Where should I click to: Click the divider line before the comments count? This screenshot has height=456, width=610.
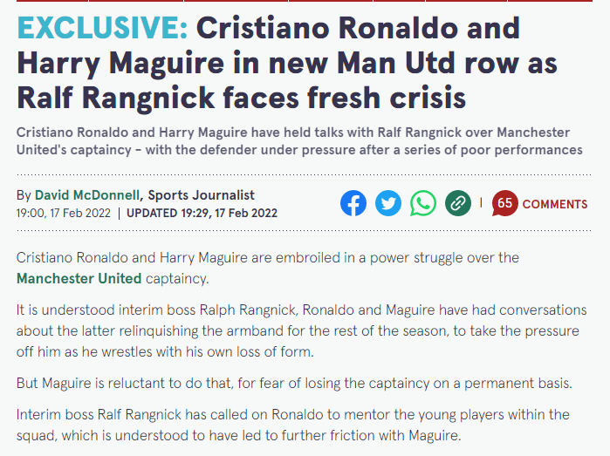tap(481, 202)
